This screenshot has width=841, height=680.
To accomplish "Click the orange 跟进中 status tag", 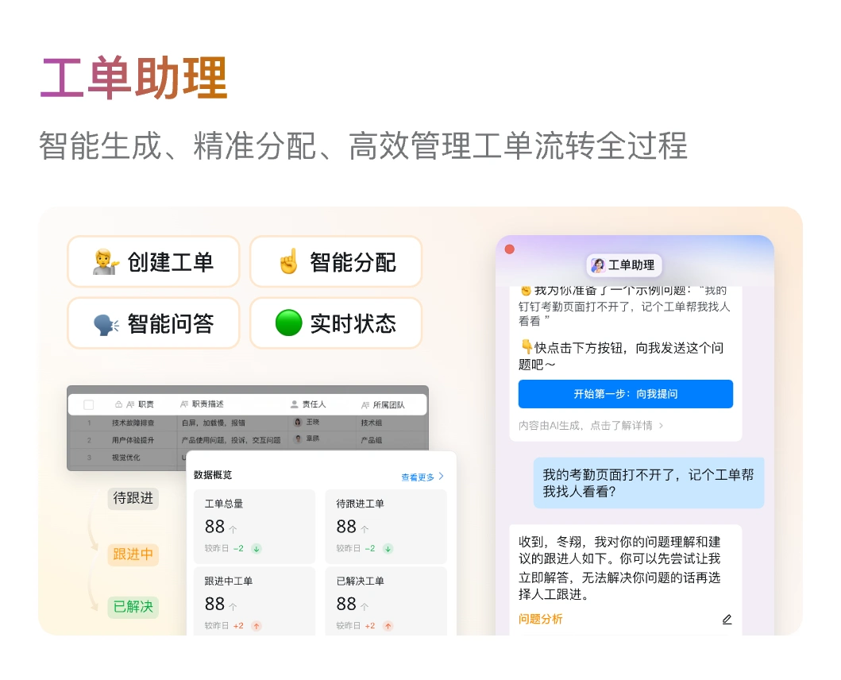I will click(133, 554).
